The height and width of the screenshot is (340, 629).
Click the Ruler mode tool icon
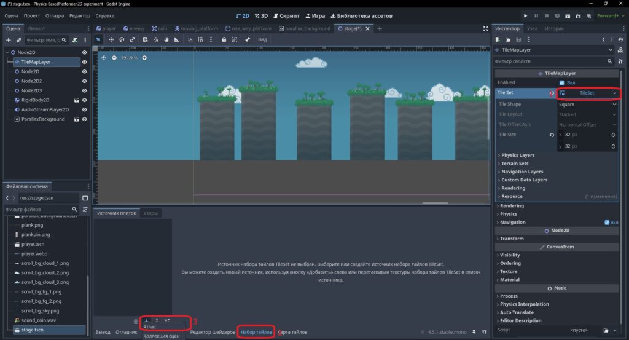176,39
